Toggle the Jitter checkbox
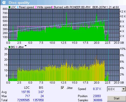This screenshot has width=126, height=102. (62, 88)
